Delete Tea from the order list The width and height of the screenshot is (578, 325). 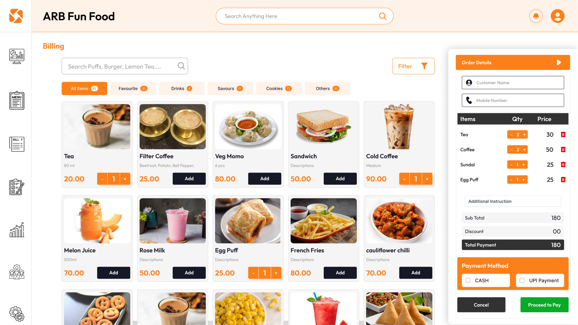click(x=563, y=135)
